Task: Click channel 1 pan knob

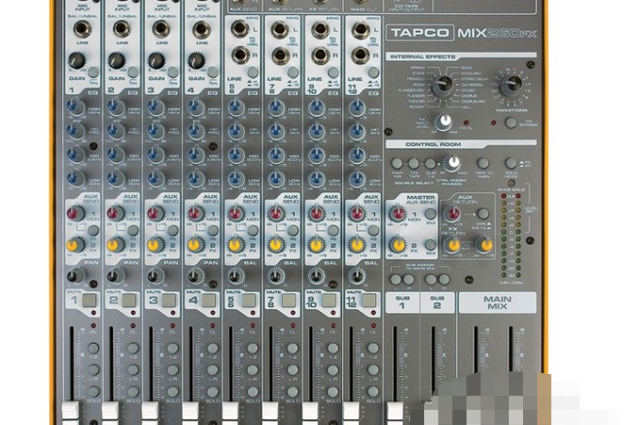Action: pos(74,276)
